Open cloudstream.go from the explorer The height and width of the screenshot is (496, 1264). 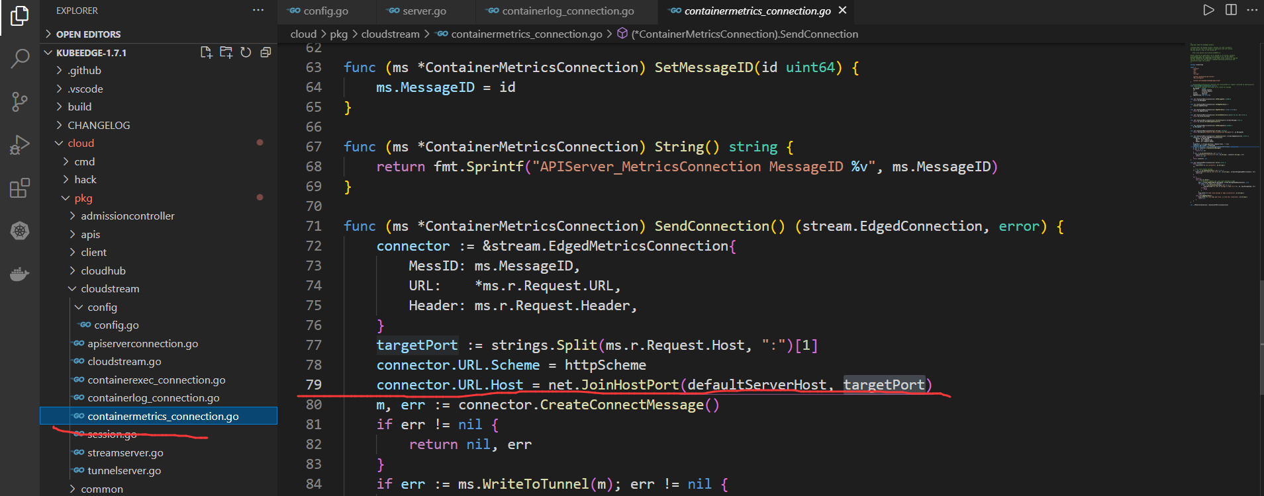[x=159, y=362]
